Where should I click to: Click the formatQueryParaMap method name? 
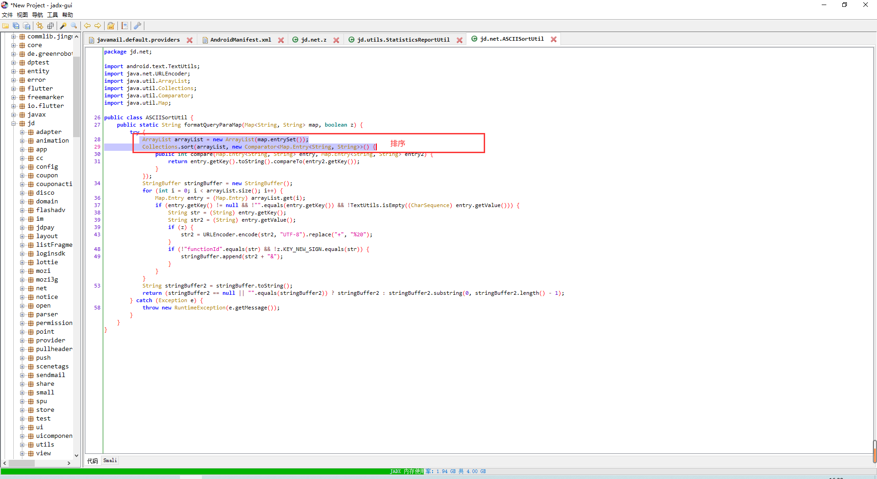(x=213, y=125)
